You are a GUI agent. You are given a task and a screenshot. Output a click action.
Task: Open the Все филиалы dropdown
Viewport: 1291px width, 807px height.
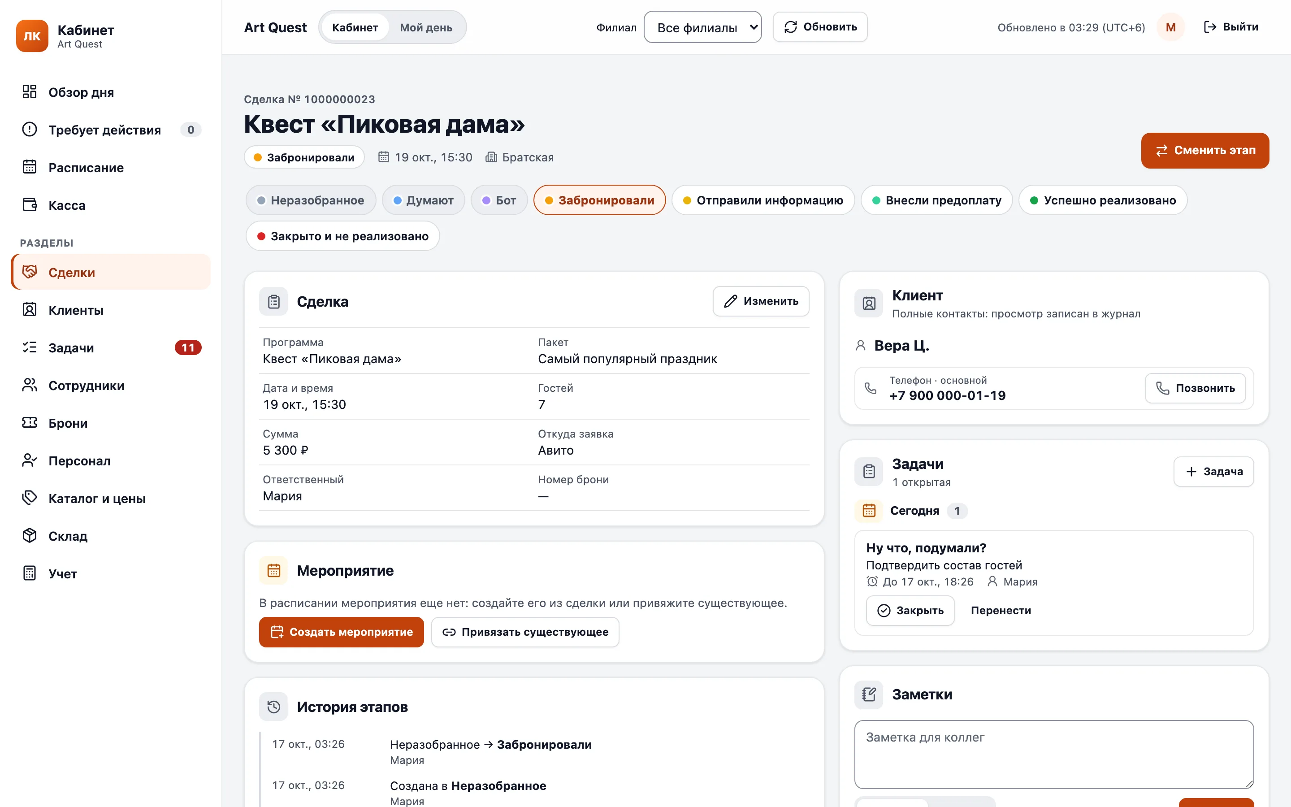coord(702,27)
